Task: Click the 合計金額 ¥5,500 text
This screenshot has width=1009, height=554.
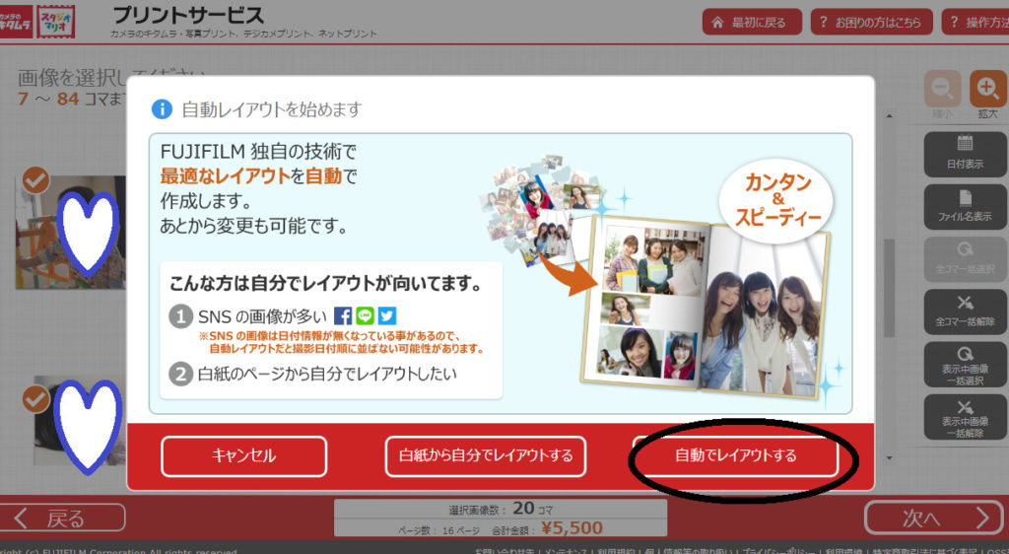Action: coord(547,529)
